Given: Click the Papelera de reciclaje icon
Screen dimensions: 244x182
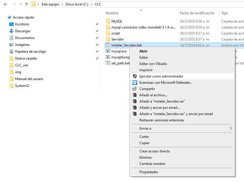Looking at the screenshot, I should pos(11,52).
